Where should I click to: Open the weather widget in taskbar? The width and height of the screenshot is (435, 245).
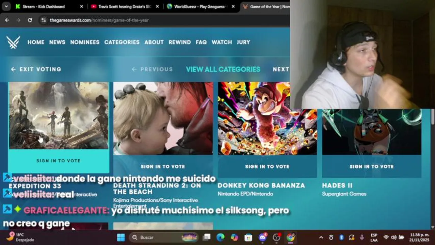20,237
